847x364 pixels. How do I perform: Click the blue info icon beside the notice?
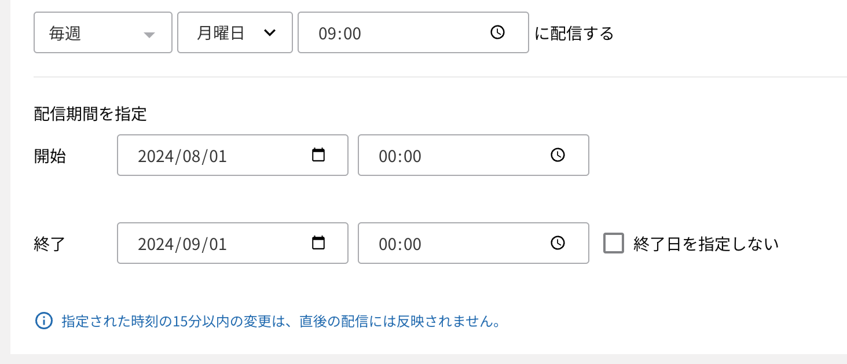click(44, 321)
